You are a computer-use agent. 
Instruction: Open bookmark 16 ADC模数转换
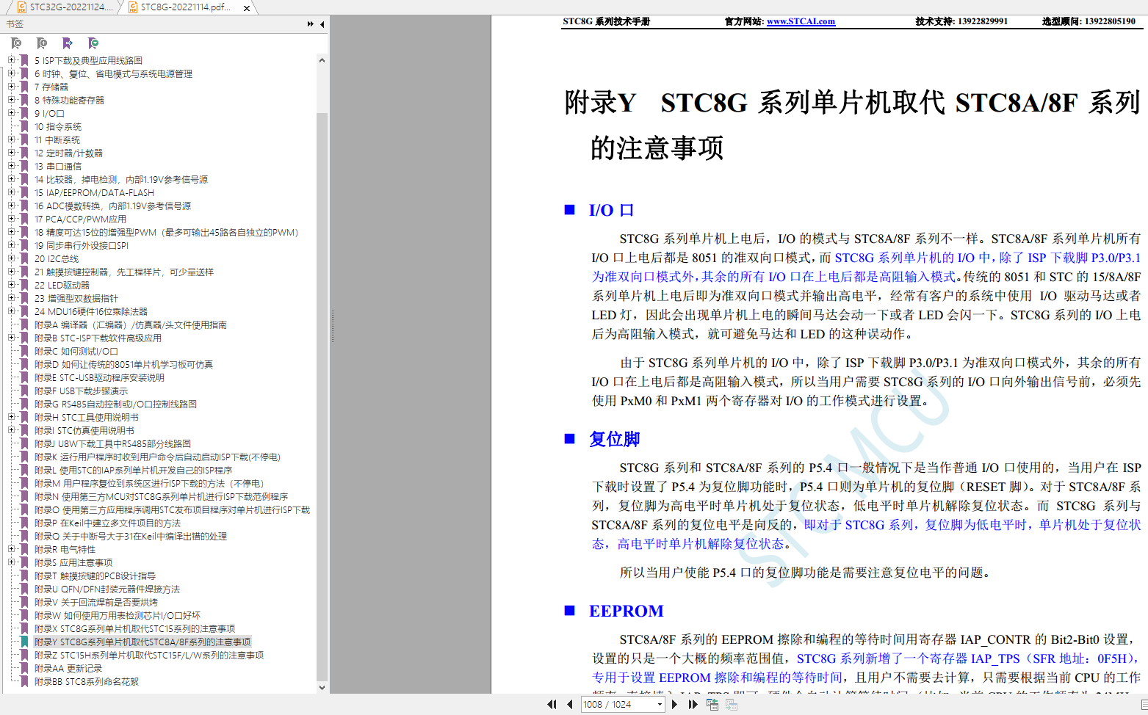point(112,206)
